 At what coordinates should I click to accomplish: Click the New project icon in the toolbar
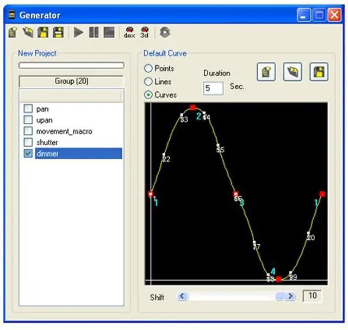tap(13, 32)
